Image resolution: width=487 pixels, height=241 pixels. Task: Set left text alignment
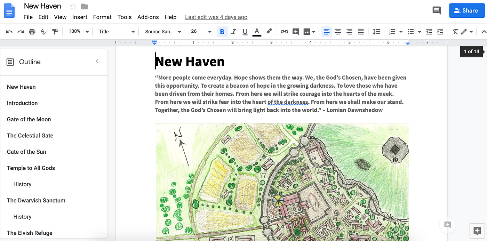point(326,32)
